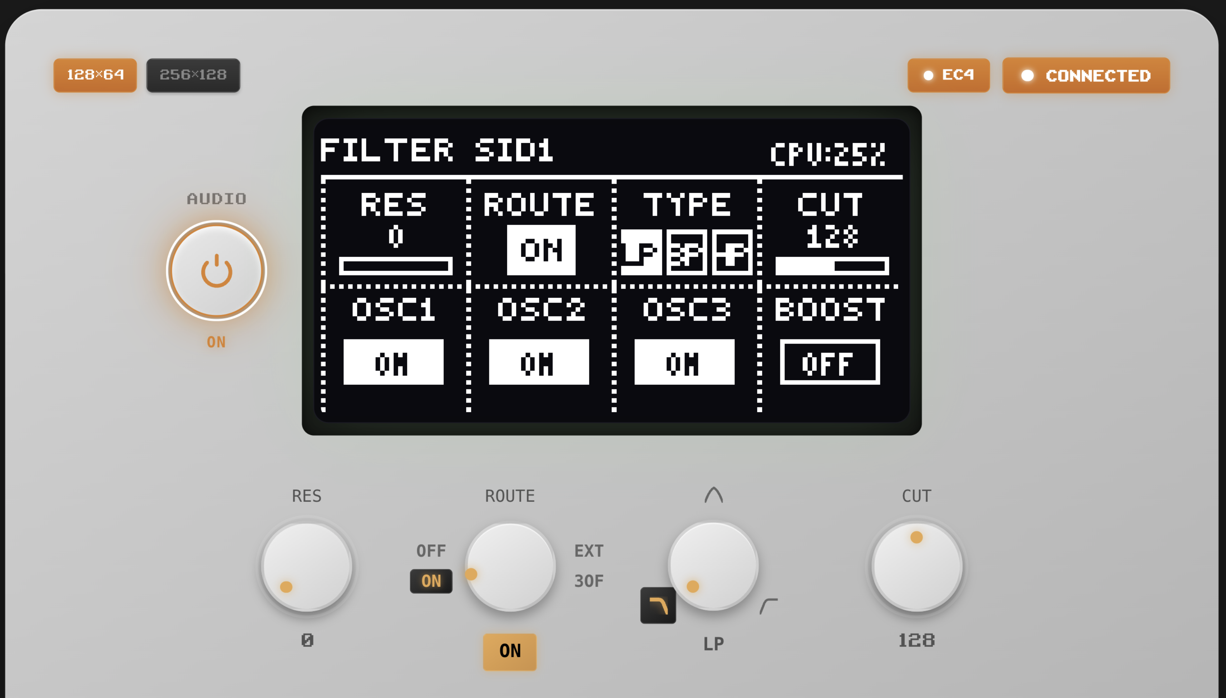Click the orange ON button below ROUTE knob

click(509, 651)
